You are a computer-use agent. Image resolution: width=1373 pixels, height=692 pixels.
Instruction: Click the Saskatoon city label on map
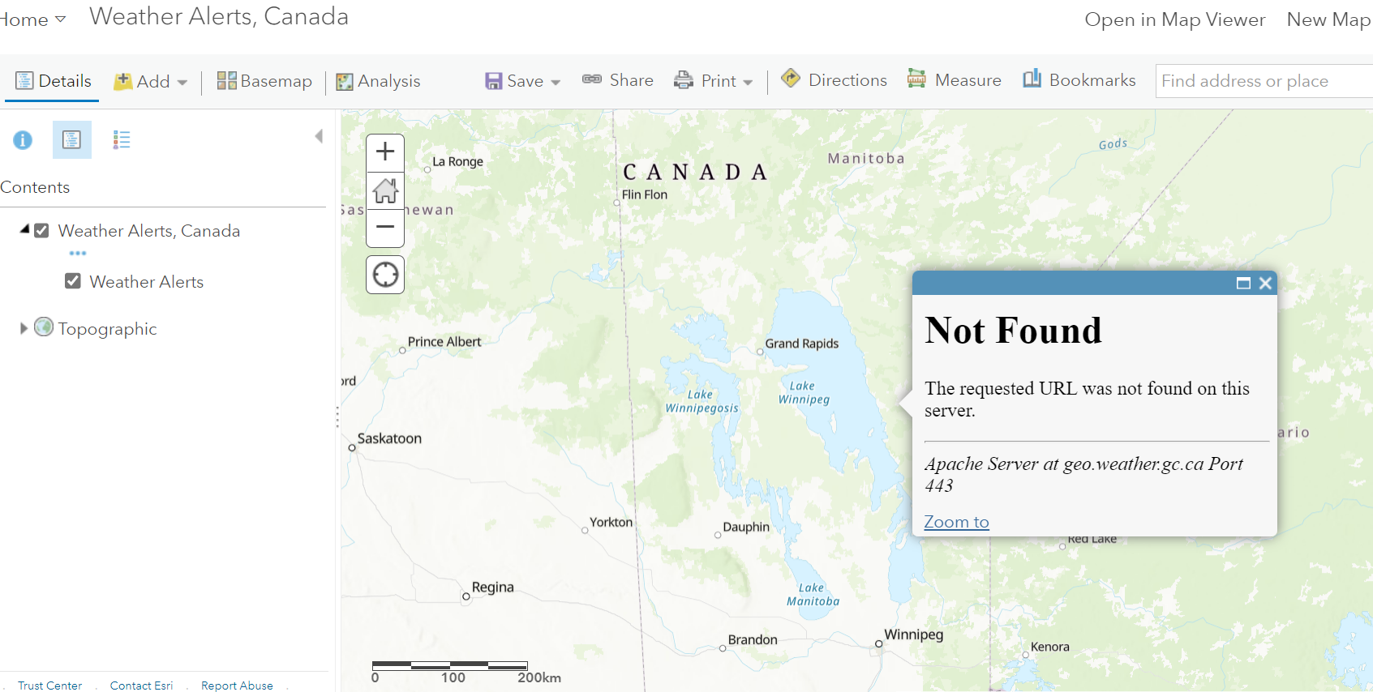click(389, 438)
